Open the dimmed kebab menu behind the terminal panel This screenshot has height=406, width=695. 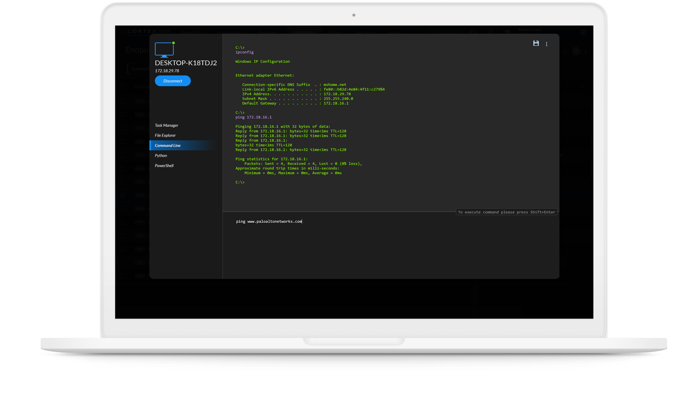pos(585,51)
